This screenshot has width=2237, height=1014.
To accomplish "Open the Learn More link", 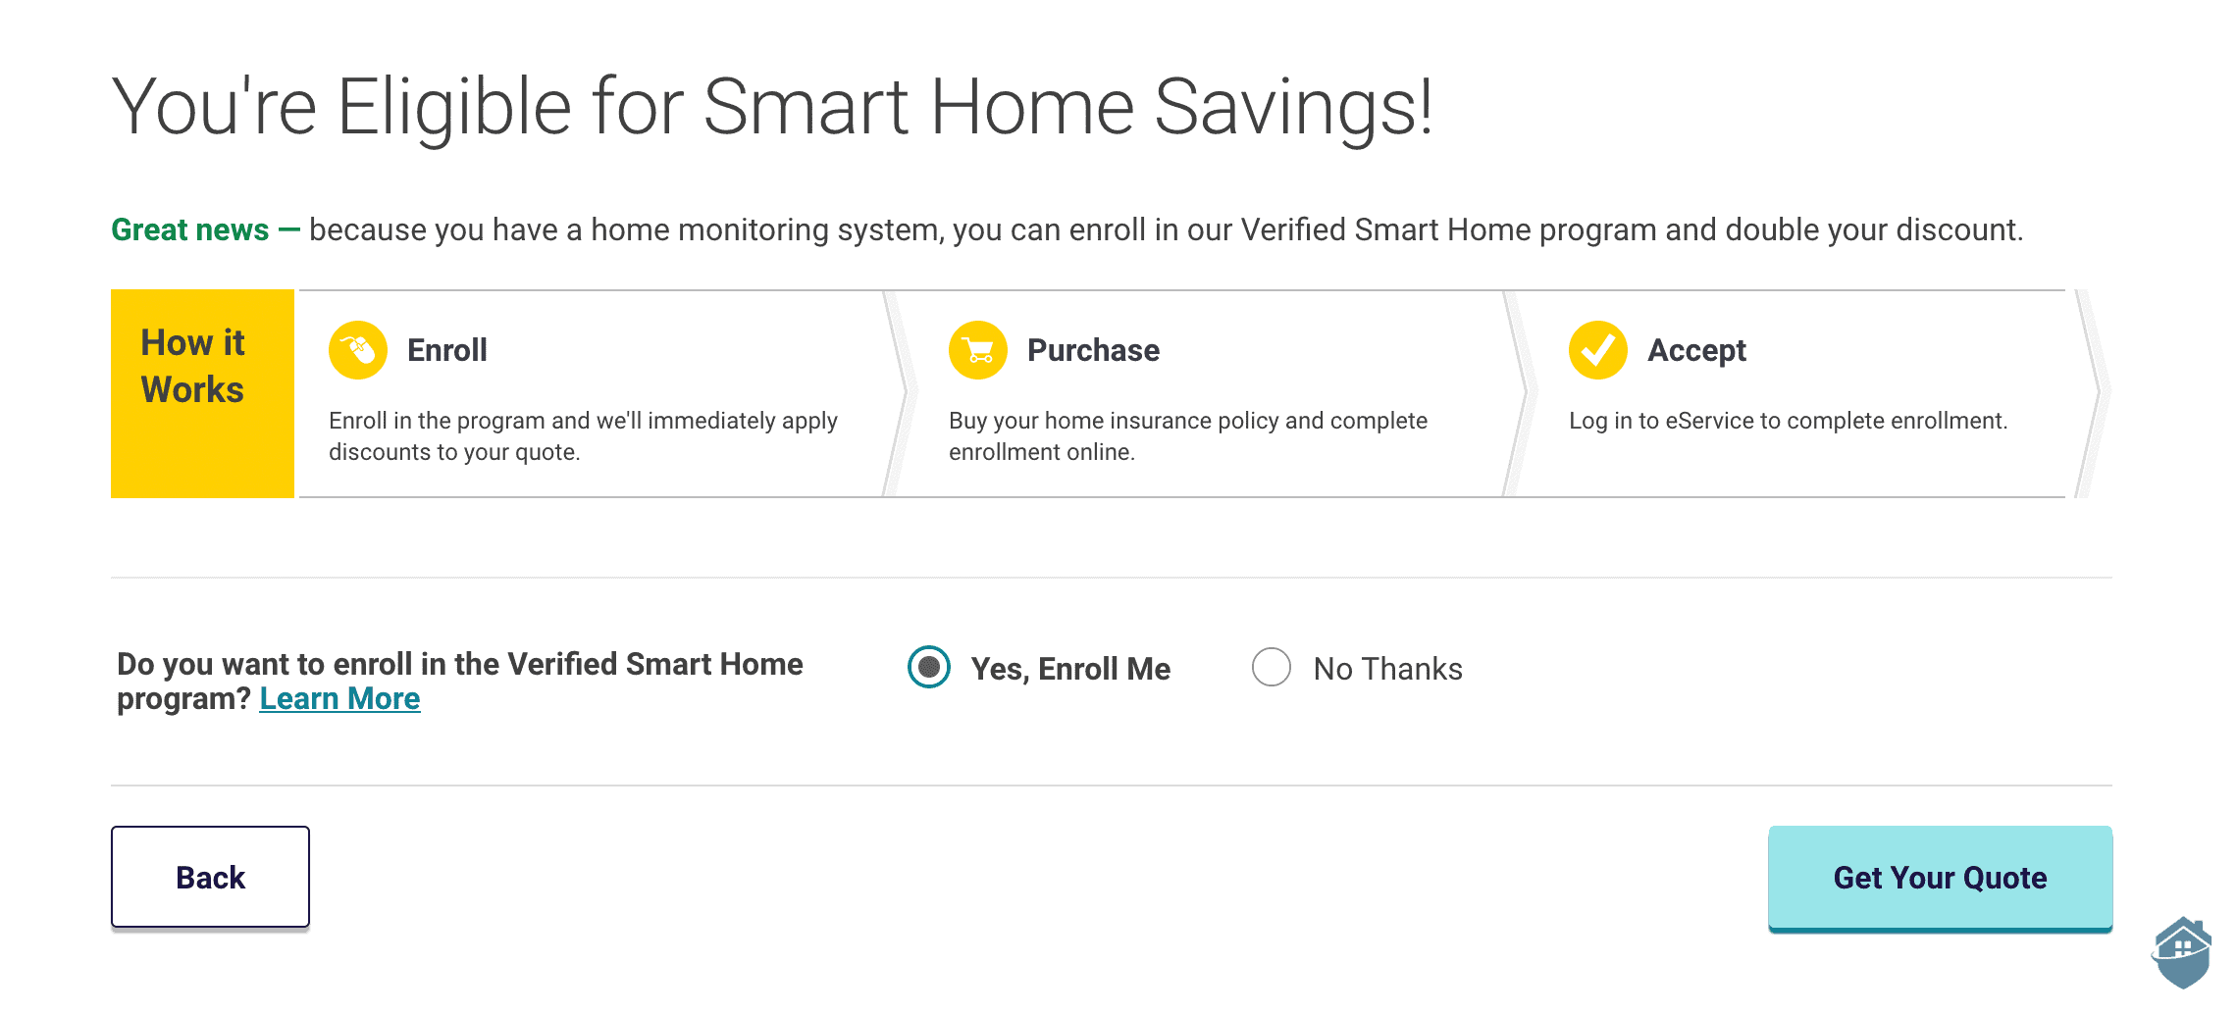I will click(340, 698).
